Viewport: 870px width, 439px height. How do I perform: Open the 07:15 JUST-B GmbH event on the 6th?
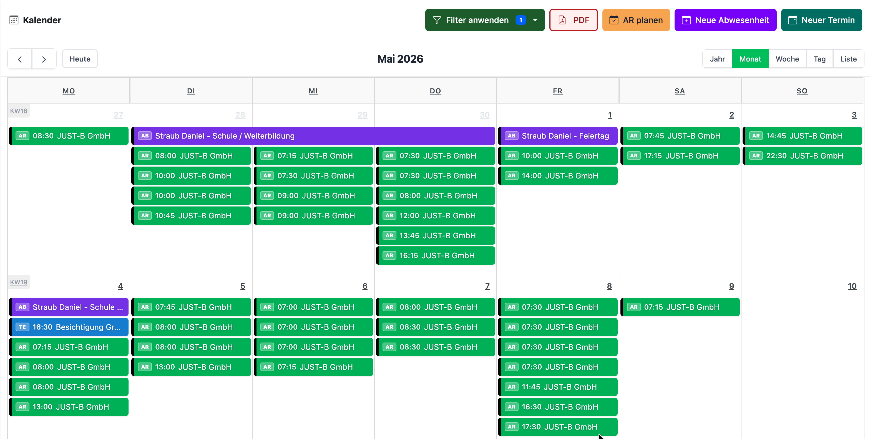click(313, 367)
